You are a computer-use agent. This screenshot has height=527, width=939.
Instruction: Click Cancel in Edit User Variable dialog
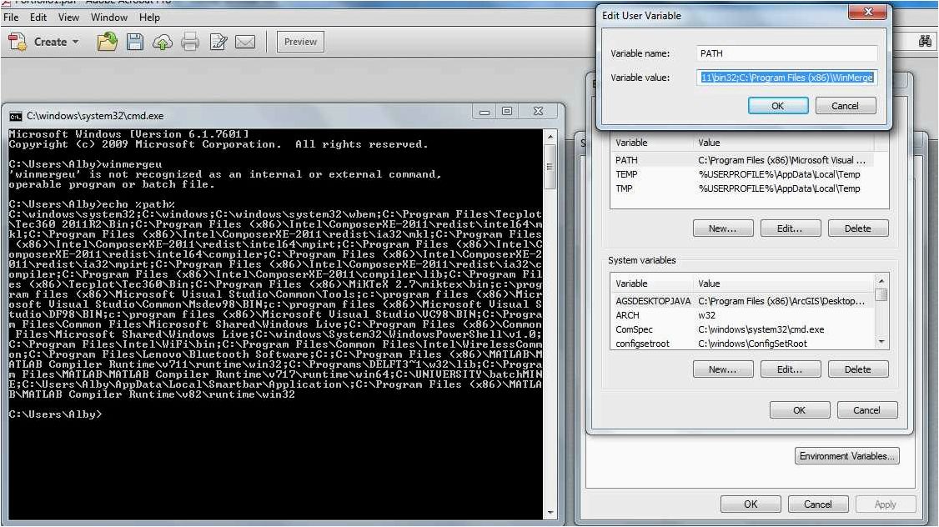(x=845, y=106)
